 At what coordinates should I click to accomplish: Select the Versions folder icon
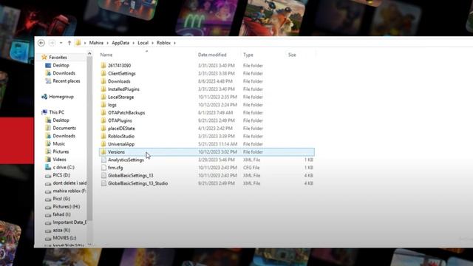(x=103, y=151)
